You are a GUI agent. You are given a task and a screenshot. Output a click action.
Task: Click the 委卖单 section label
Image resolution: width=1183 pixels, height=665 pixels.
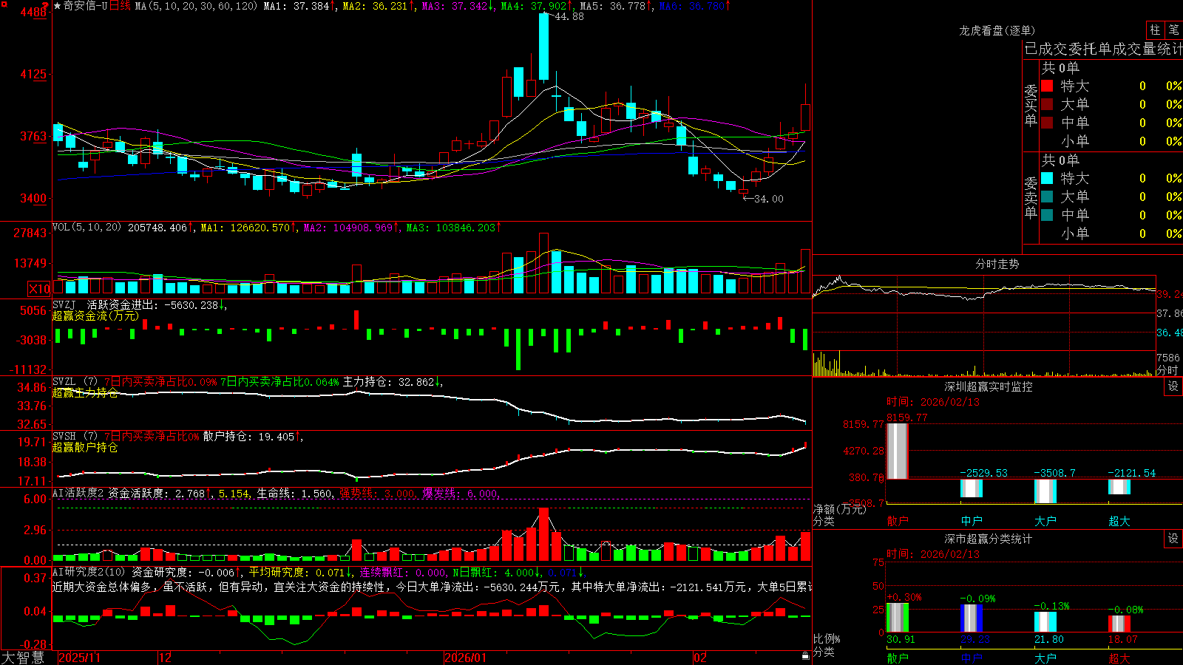[x=1031, y=197]
